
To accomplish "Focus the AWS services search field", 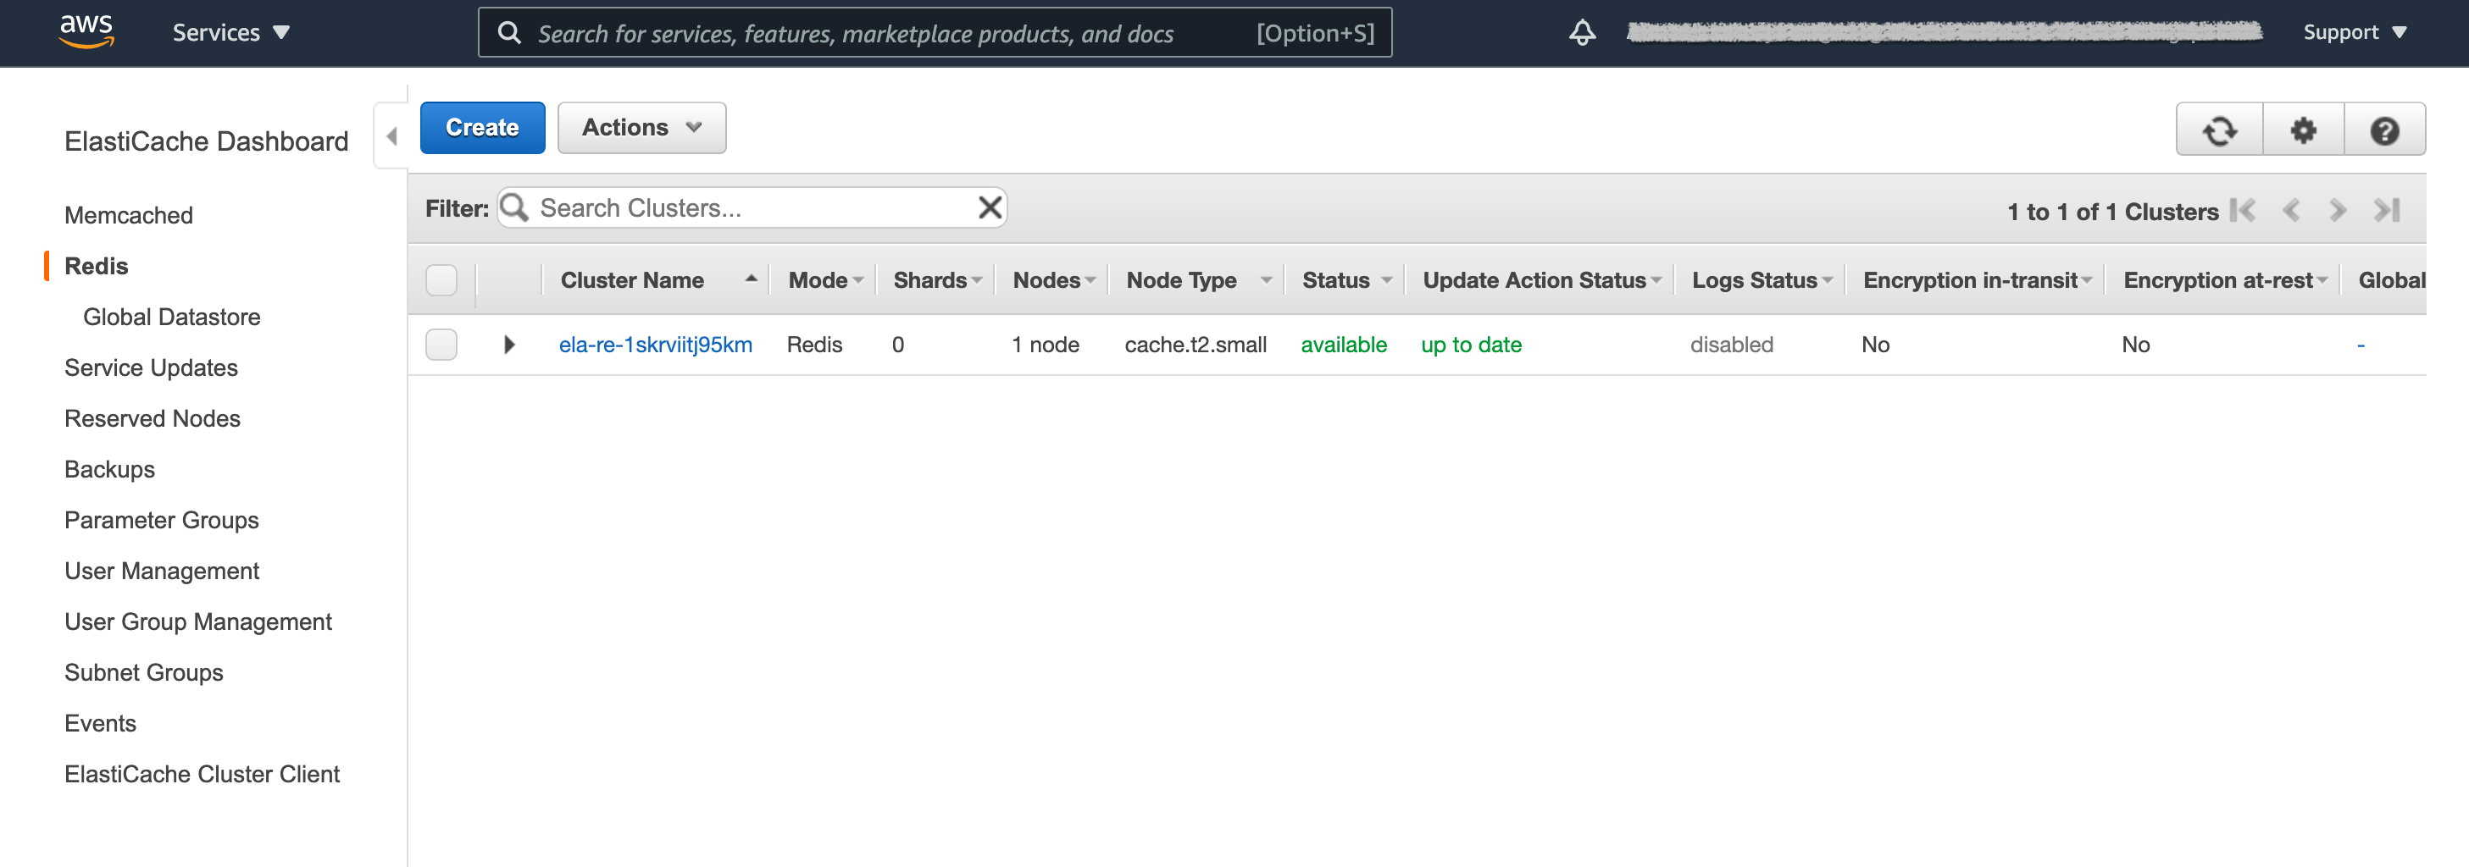I will point(935,34).
